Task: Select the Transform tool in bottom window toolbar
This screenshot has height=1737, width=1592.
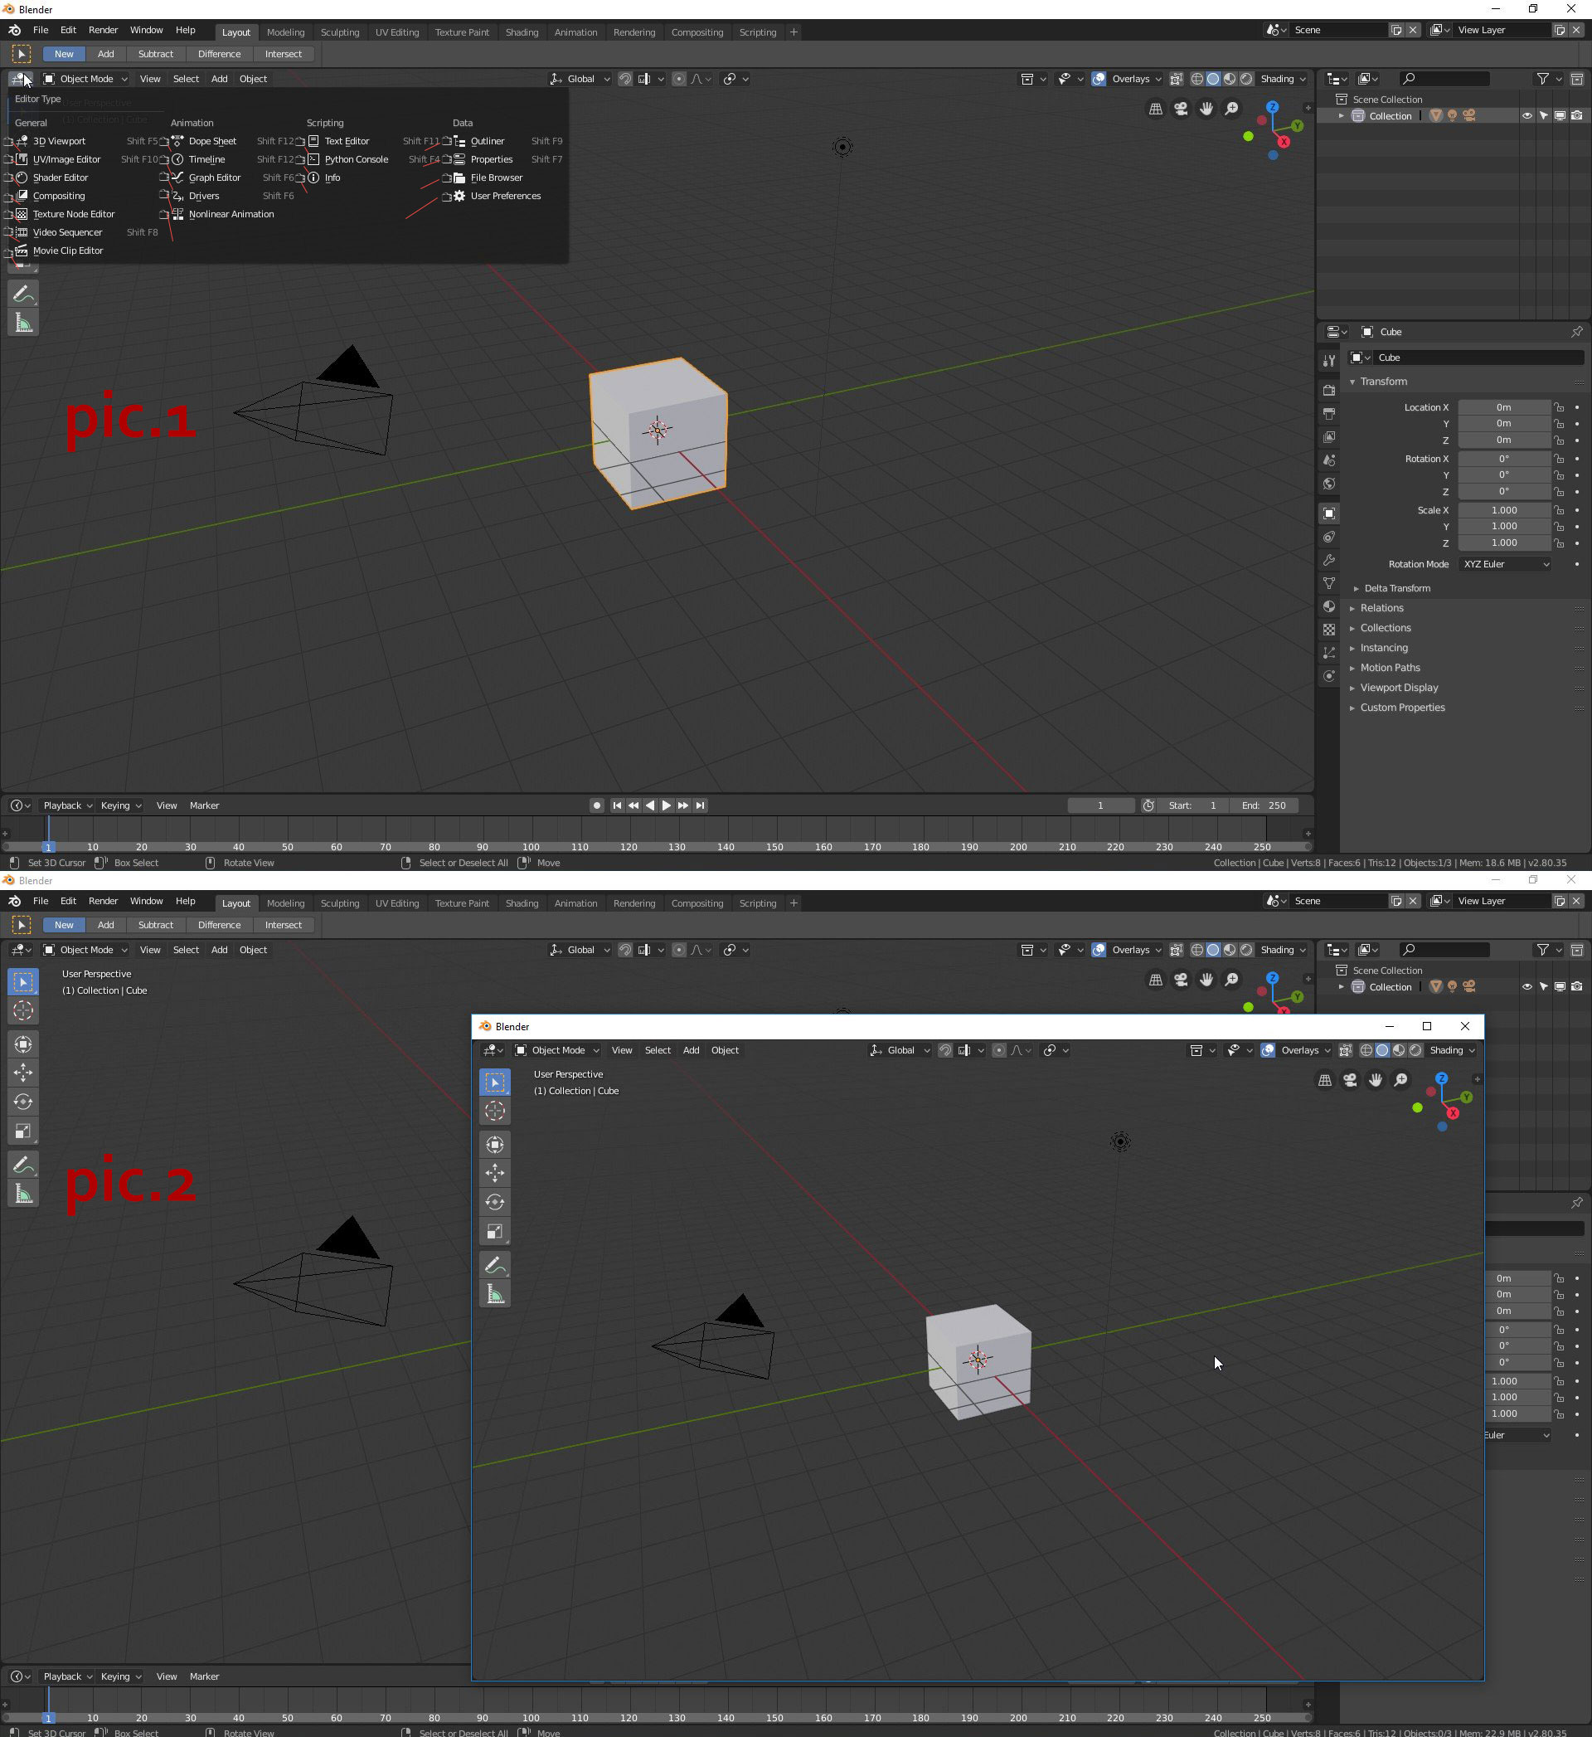Action: 23,1044
